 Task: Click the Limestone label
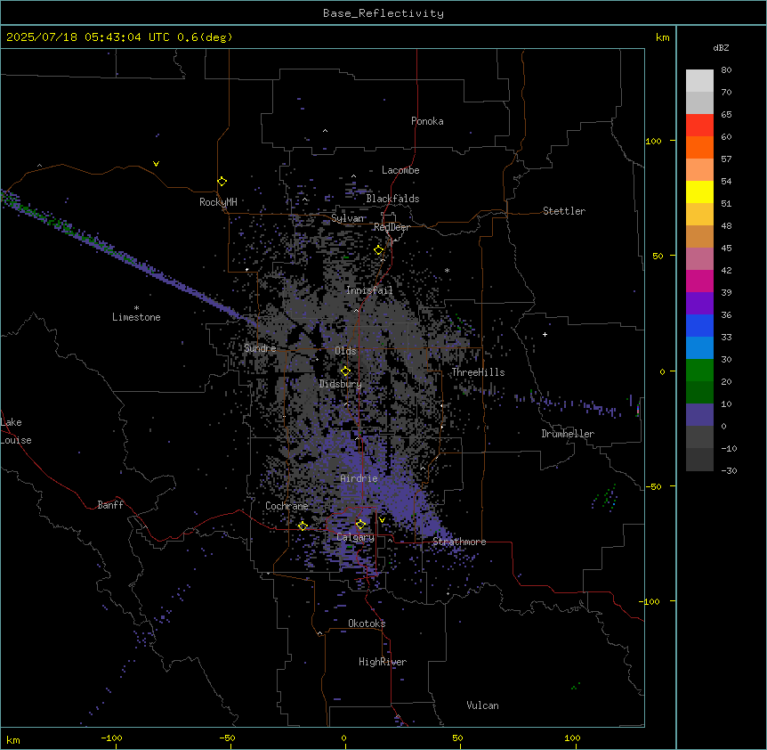[x=136, y=317]
